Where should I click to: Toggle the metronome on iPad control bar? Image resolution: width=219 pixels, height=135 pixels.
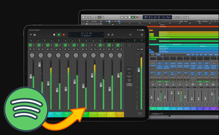click(112, 35)
